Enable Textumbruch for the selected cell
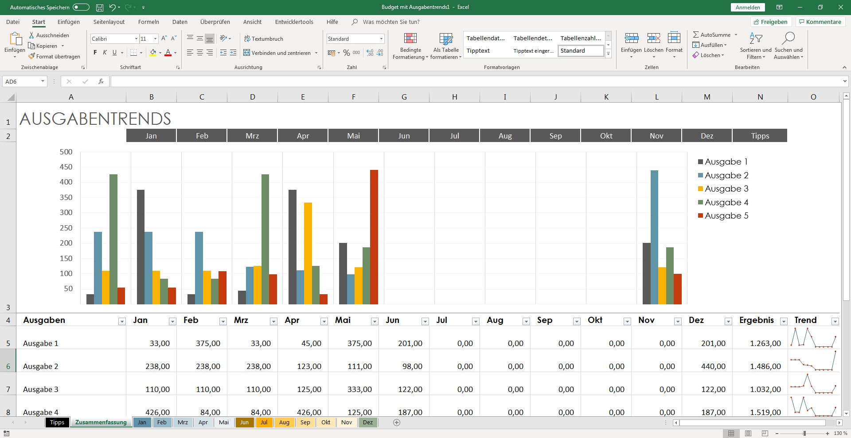This screenshot has width=851, height=438. 264,39
